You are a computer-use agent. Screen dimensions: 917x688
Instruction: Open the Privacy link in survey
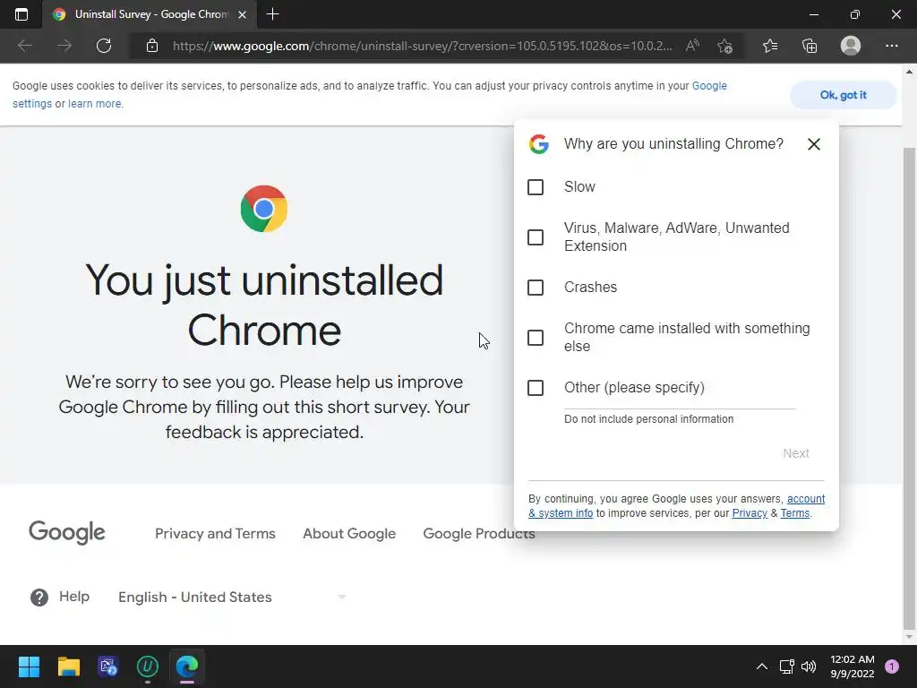click(x=750, y=513)
